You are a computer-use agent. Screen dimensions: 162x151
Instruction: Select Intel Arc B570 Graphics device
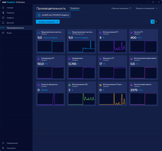53,15
